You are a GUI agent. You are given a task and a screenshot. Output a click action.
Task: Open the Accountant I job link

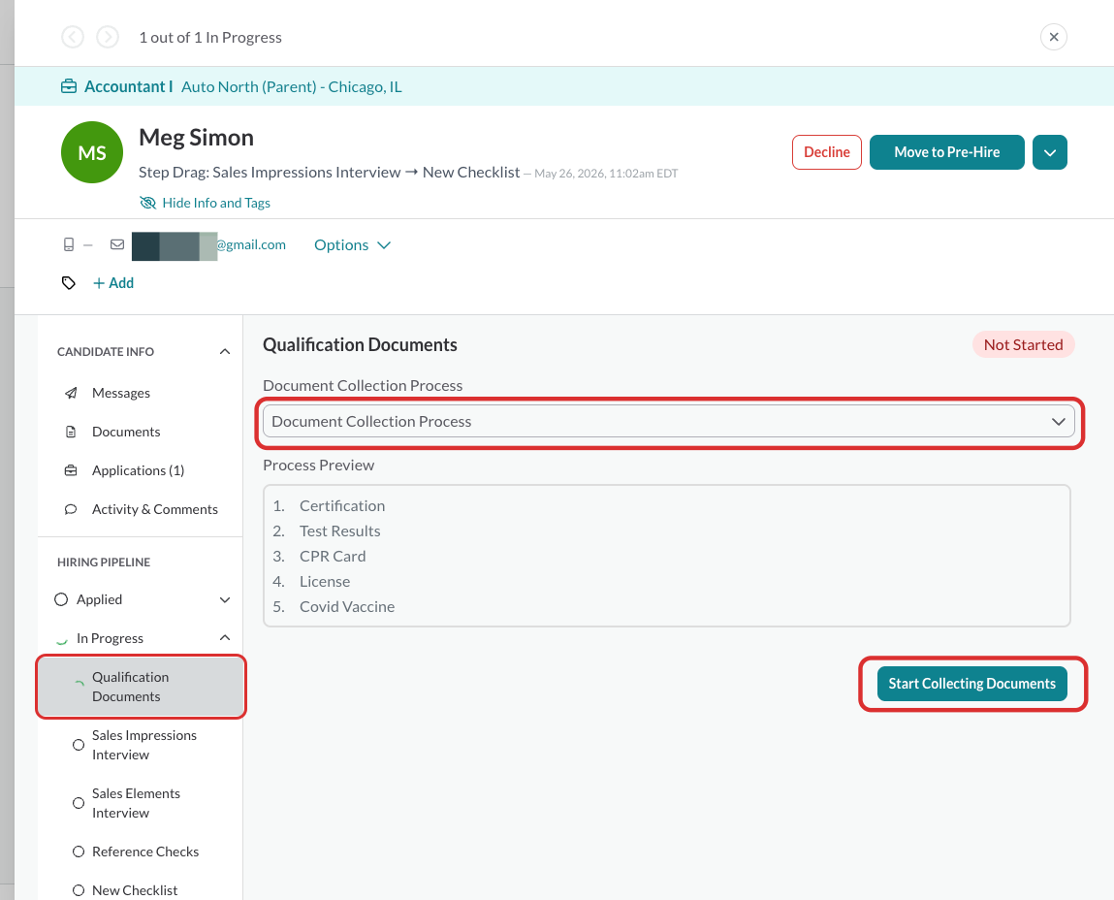(x=128, y=86)
